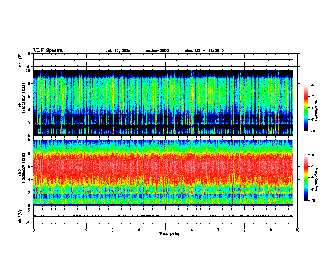Click the 2 minute tick on time axis
The height and width of the screenshot is (258, 335).
[x=86, y=230]
